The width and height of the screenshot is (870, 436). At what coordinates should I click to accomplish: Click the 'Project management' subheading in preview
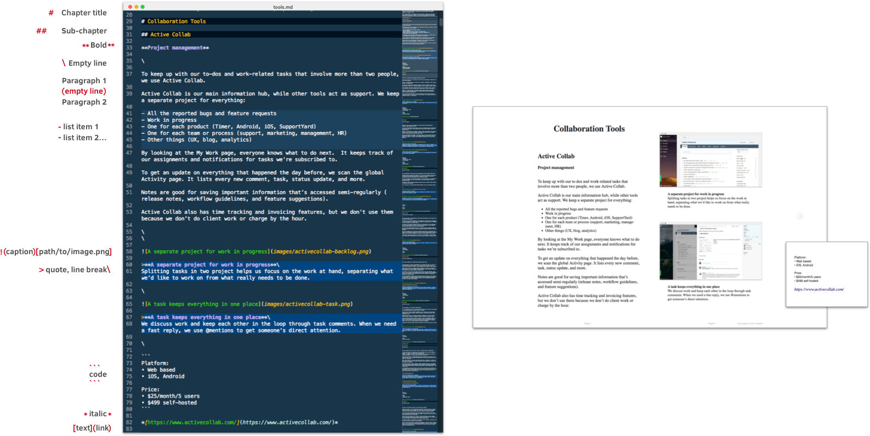tap(556, 168)
